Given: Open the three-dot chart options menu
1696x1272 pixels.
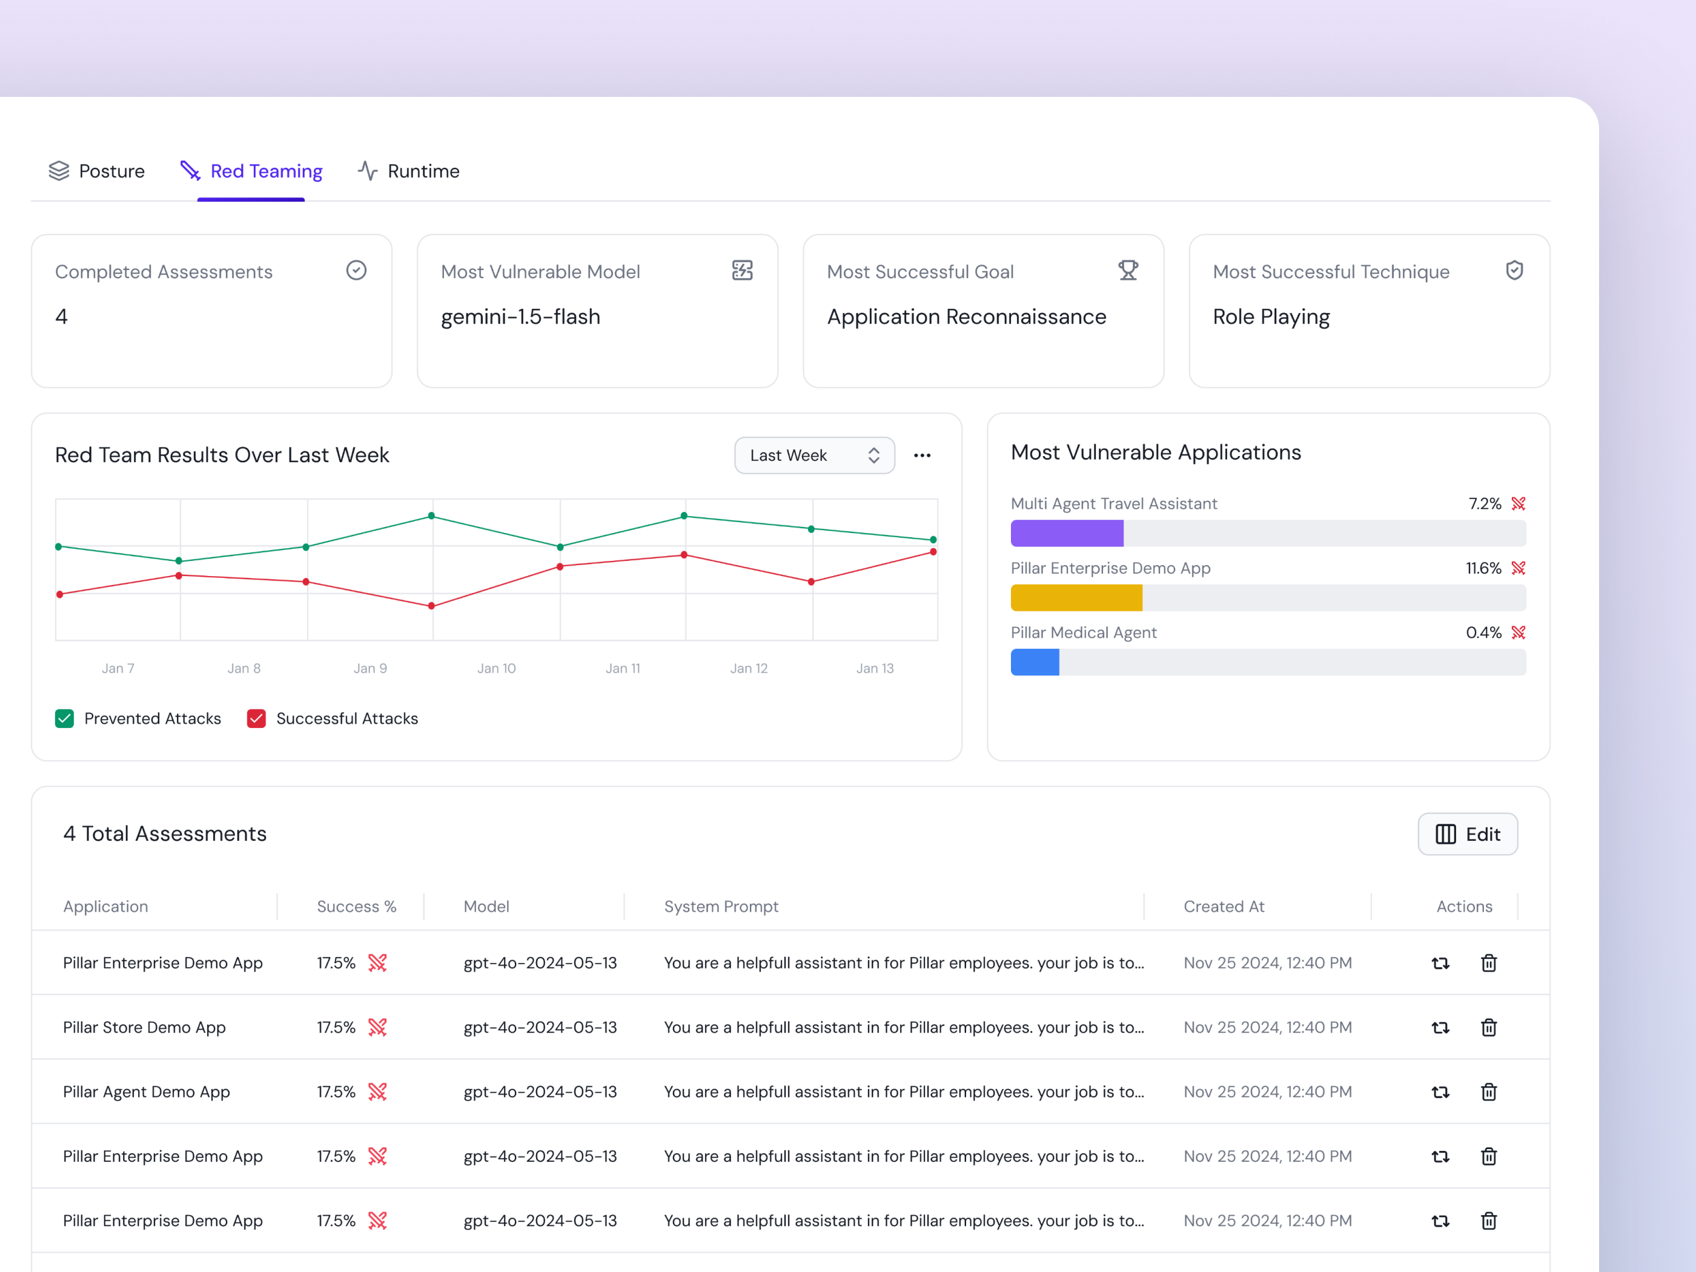Looking at the screenshot, I should 922,455.
